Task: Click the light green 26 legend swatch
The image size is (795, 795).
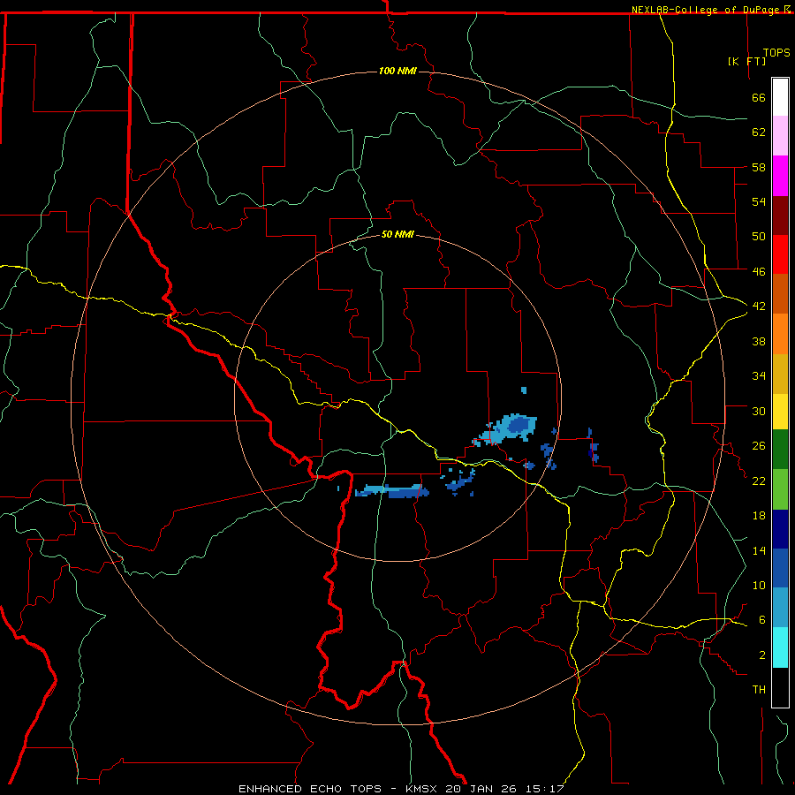Action: tap(780, 489)
